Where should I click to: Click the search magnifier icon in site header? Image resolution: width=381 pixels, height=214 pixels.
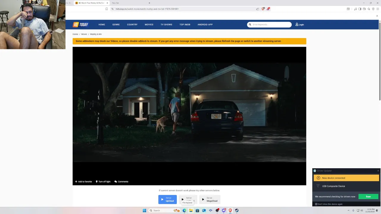[x=250, y=25]
